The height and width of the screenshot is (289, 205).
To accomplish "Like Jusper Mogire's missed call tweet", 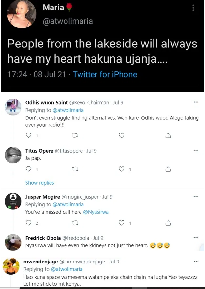I will (122, 223).
